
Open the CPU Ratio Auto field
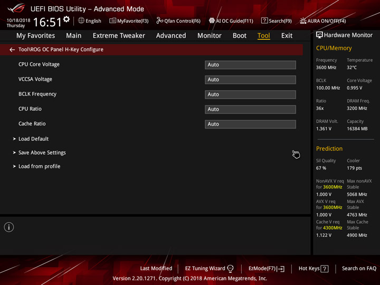[x=250, y=109]
